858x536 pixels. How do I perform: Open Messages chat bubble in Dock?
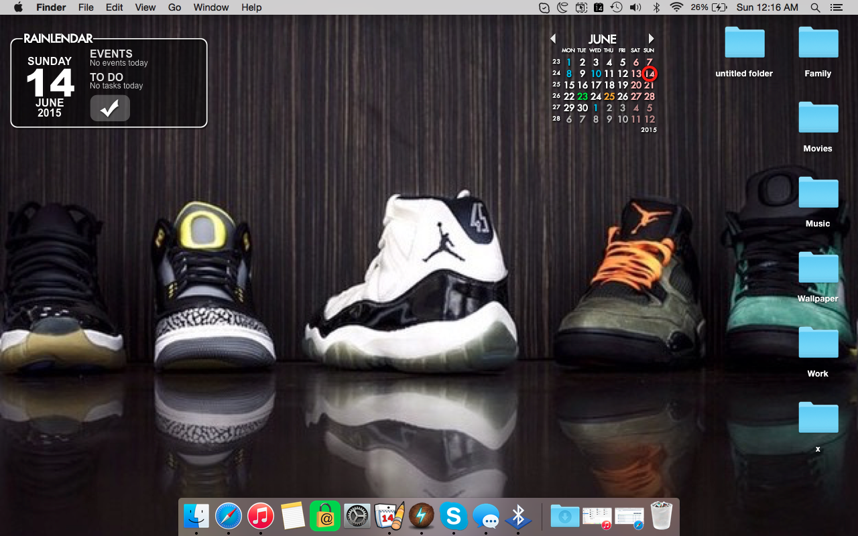[486, 516]
